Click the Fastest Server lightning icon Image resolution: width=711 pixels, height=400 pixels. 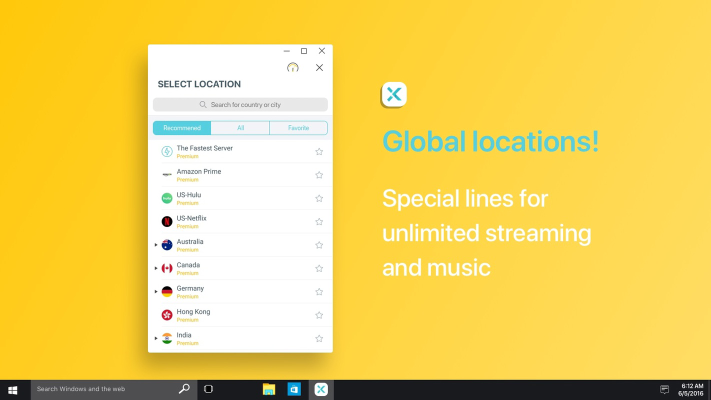(167, 151)
